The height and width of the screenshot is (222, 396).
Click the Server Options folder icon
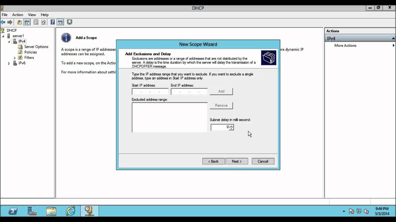click(20, 47)
